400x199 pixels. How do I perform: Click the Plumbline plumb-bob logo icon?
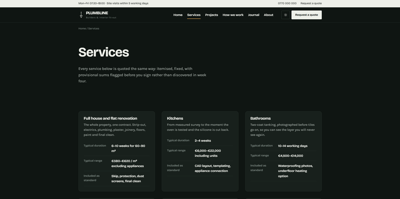81,15
